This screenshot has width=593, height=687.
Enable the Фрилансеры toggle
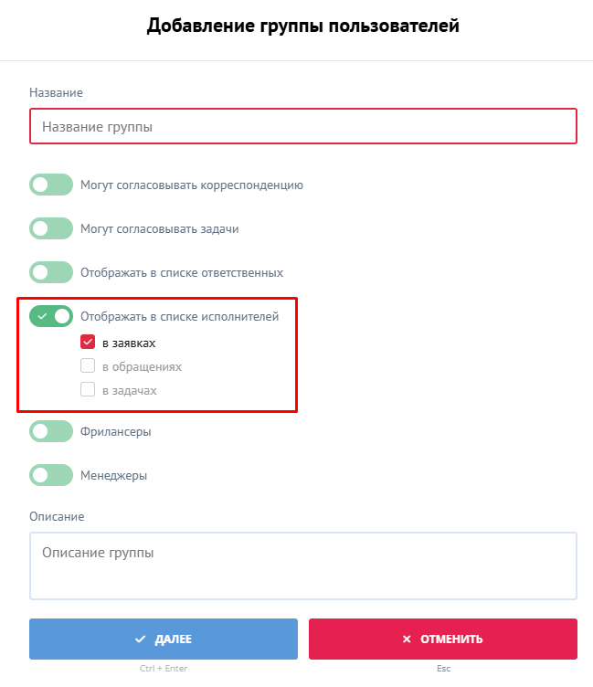pyautogui.click(x=51, y=431)
